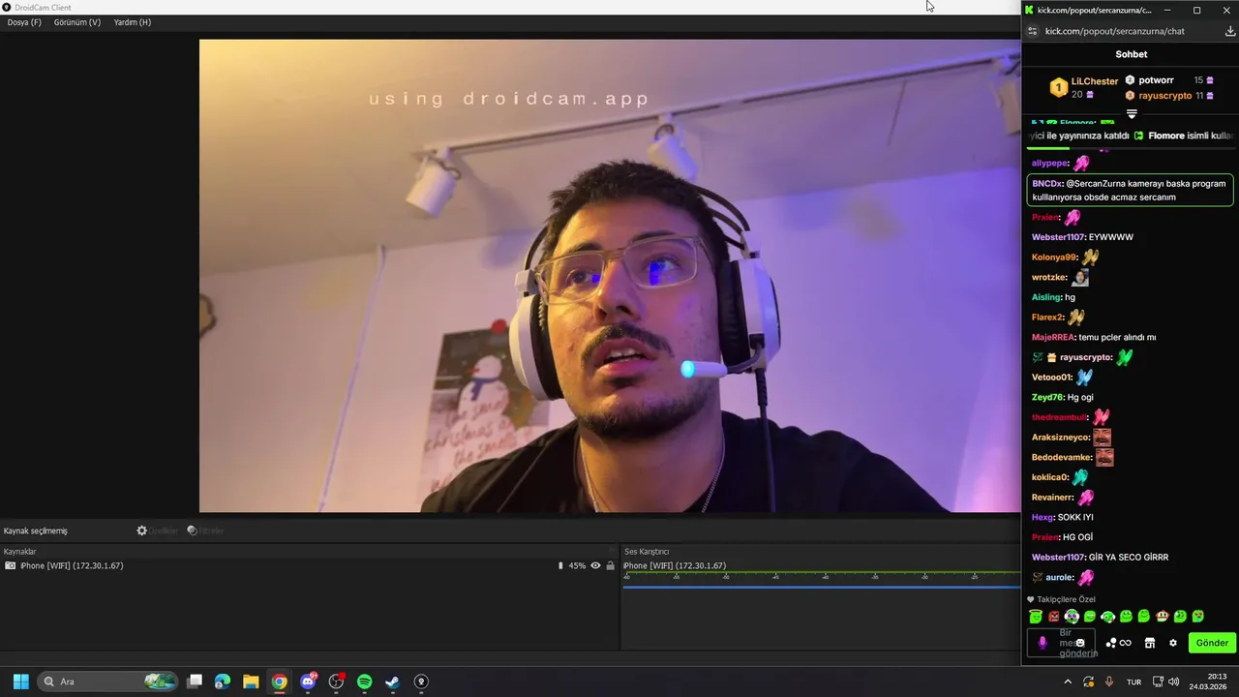The width and height of the screenshot is (1239, 697).
Task: Click the camera icon beside iPhone source
Action: 11,565
